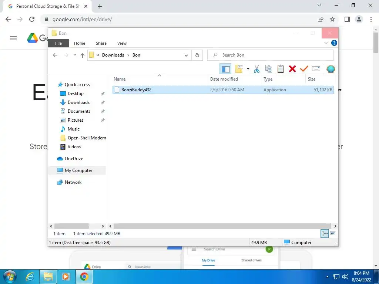
Task: Click the orange checkmark Properties icon
Action: [304, 69]
